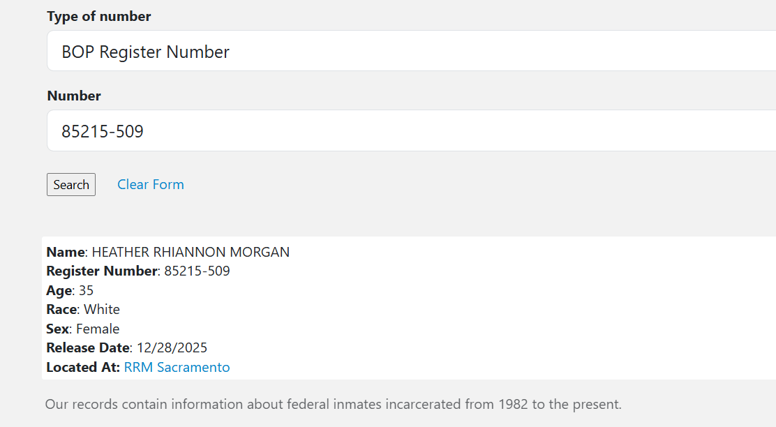Open the Type of number dropdown

pyautogui.click(x=410, y=52)
